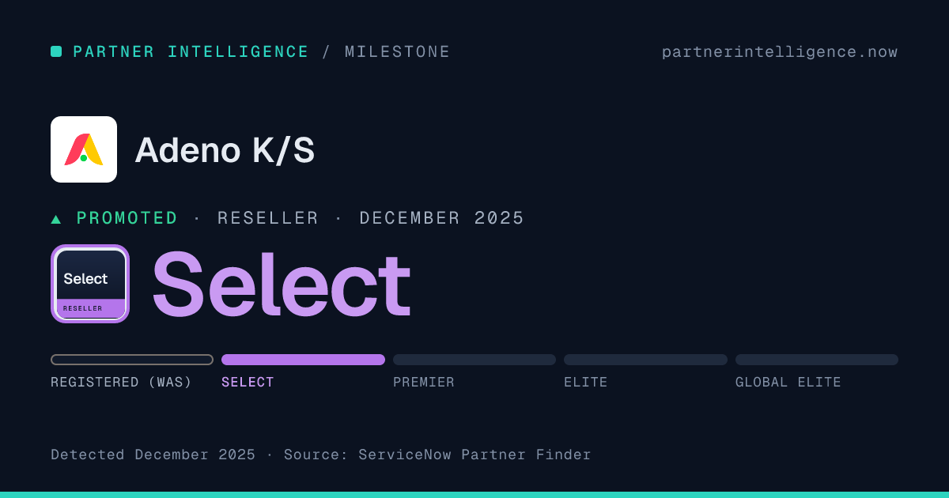Image resolution: width=949 pixels, height=498 pixels.
Task: Select the Premier tier label
Action: pyautogui.click(x=424, y=383)
